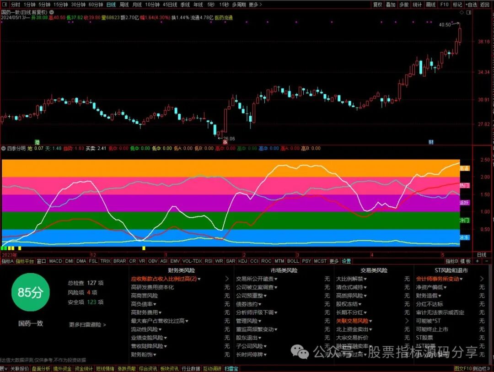Expand 关联交易风险 item

pos(354,321)
